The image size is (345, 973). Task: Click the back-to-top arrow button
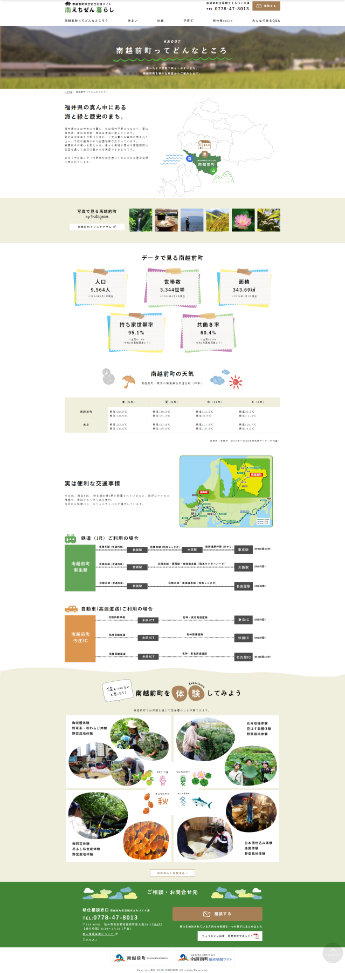(x=333, y=952)
